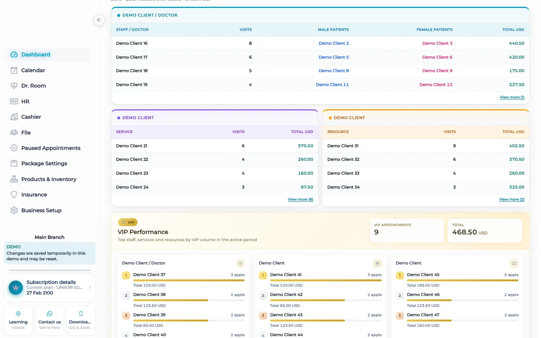Click View more (1) in doctor table
Image resolution: width=541 pixels, height=338 pixels.
coord(512,97)
